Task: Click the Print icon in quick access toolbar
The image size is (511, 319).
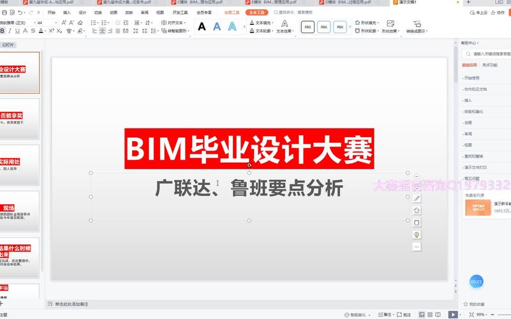Action: coord(4,13)
